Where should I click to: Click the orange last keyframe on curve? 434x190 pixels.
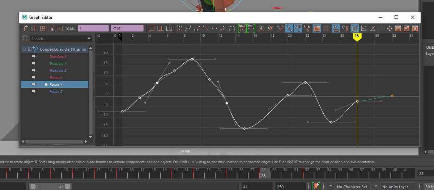[x=392, y=96]
